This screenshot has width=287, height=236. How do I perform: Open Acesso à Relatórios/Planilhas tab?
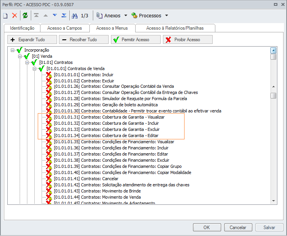pos(175,28)
